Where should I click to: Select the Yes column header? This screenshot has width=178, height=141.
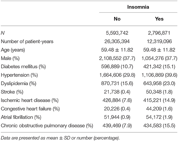(159, 19)
